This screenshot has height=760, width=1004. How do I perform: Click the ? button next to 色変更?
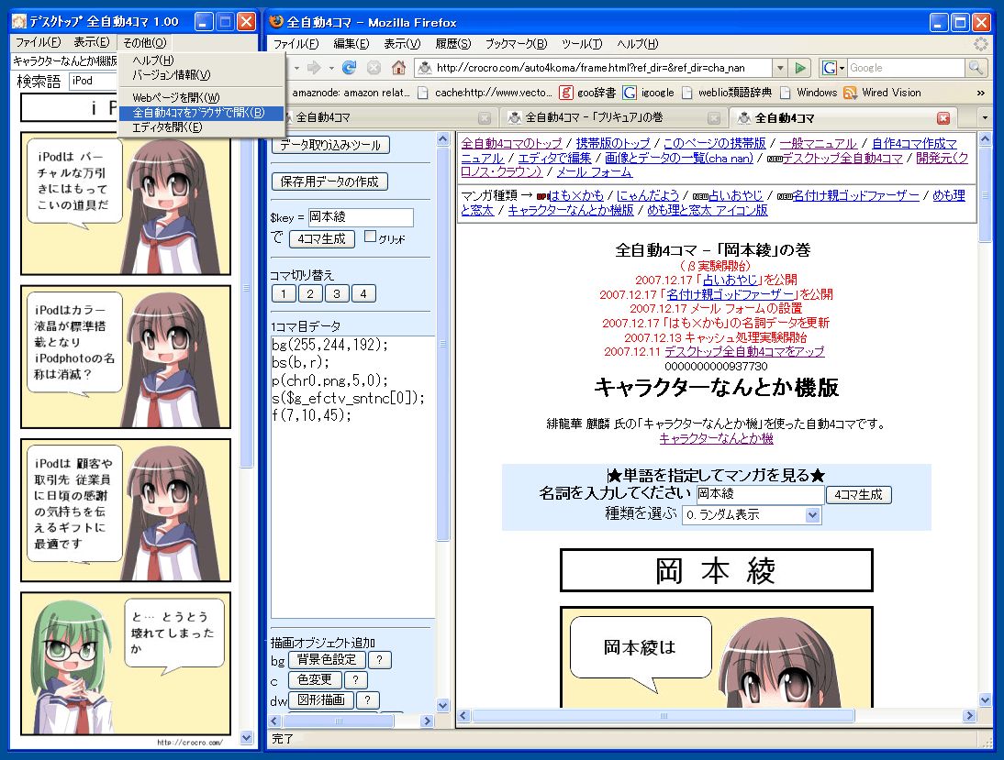pos(356,680)
